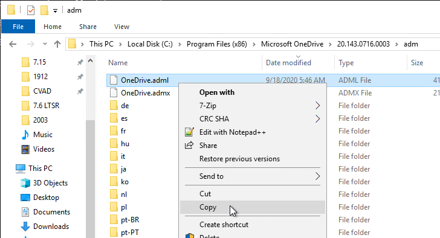Select OneDrive.adml file
Screen dimensions: 440x238
144,80
